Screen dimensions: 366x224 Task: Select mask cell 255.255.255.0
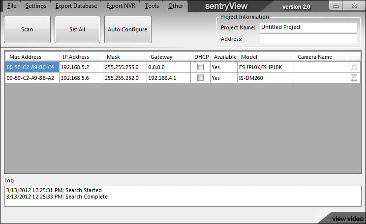coord(125,67)
